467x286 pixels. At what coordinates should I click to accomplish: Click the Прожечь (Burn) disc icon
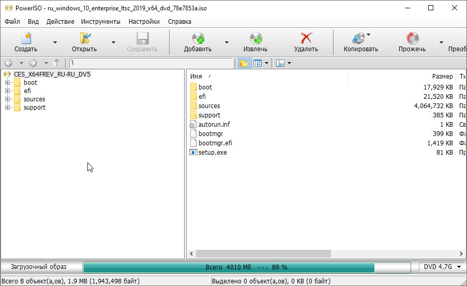point(412,39)
